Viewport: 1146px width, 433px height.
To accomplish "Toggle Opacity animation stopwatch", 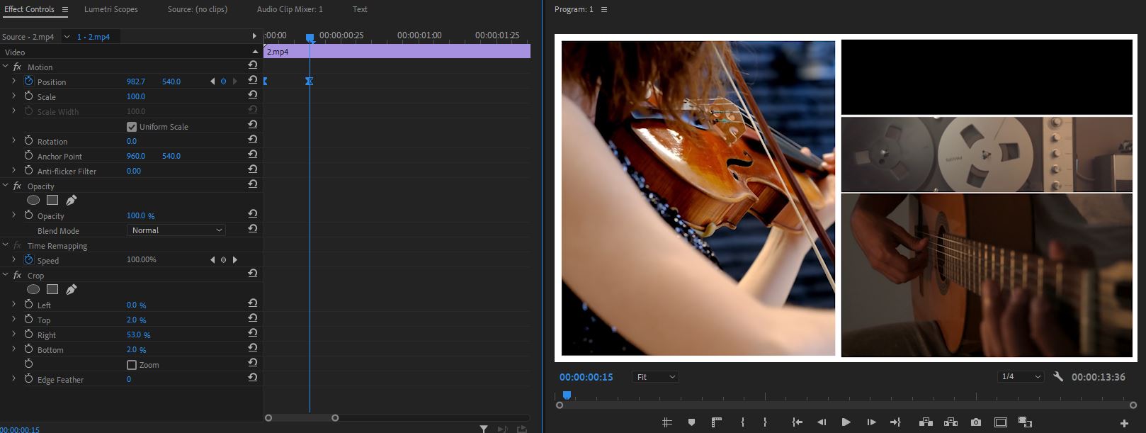I will pyautogui.click(x=28, y=215).
